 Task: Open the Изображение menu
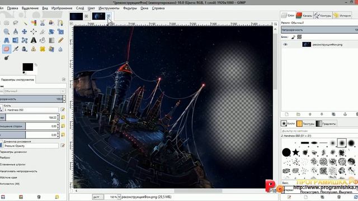click(62, 8)
